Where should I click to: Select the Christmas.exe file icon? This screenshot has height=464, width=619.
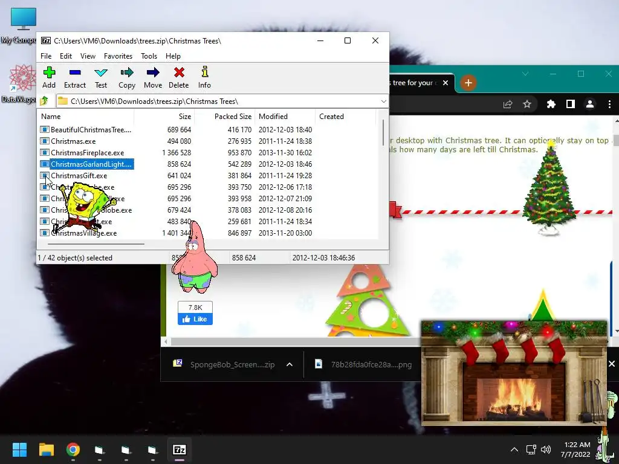tap(45, 141)
